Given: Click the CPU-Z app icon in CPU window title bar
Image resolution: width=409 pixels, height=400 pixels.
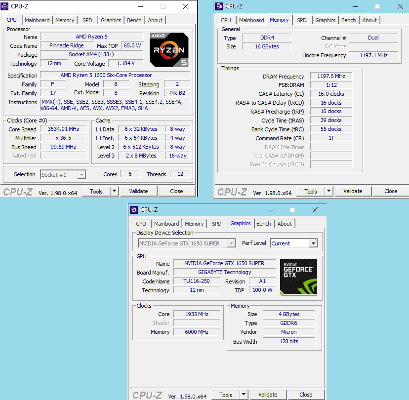Looking at the screenshot, I should point(4,6).
